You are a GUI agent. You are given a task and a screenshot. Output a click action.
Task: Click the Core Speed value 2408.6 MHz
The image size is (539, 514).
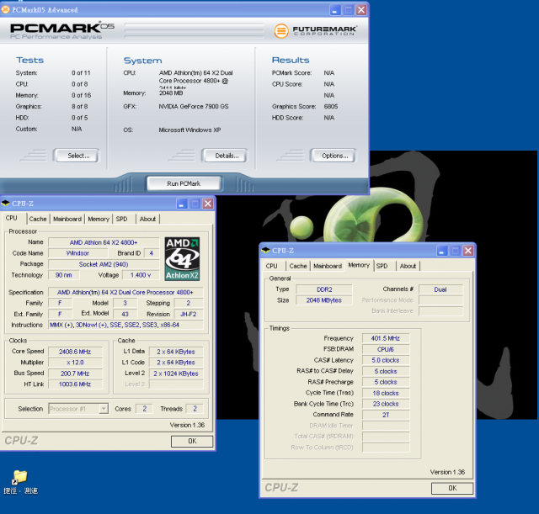point(75,352)
